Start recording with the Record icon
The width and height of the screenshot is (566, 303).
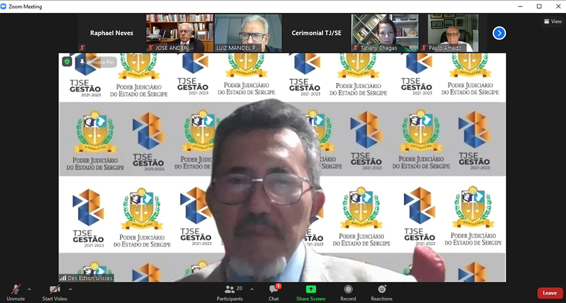[348, 289]
